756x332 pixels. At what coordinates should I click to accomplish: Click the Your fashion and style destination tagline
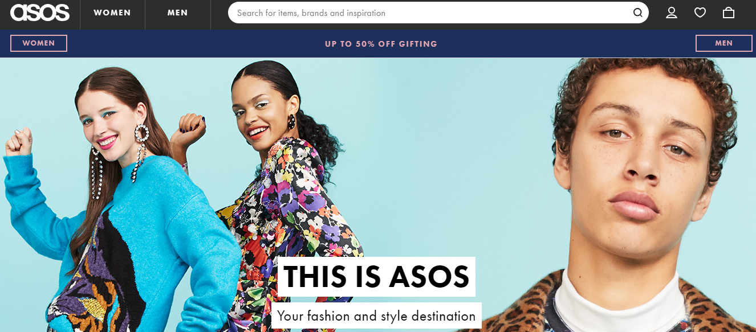coord(376,315)
